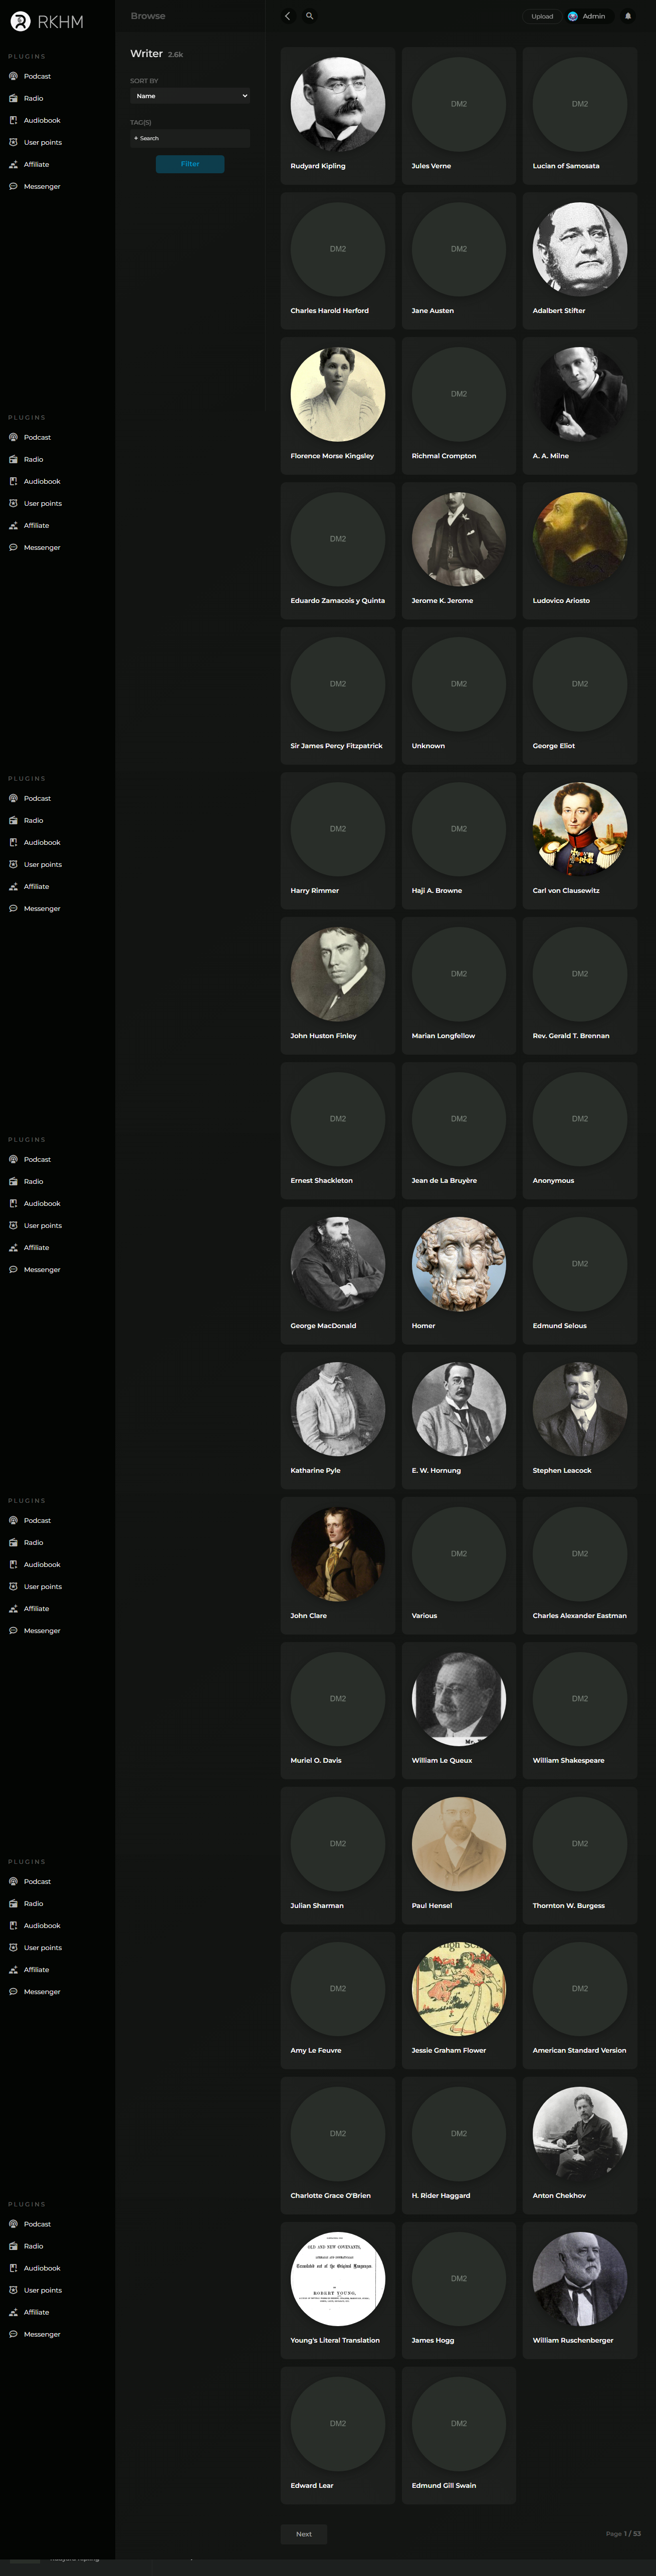Click the Page 1 / 53 indicator
Screen dimensions: 656x2576
(623, 2534)
